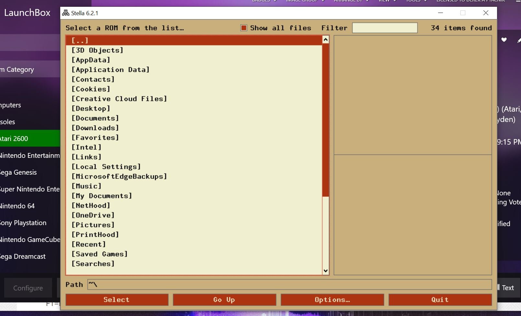Viewport: 521px width, 316px height.
Task: Select the [Application Data] folder
Action: point(194,70)
